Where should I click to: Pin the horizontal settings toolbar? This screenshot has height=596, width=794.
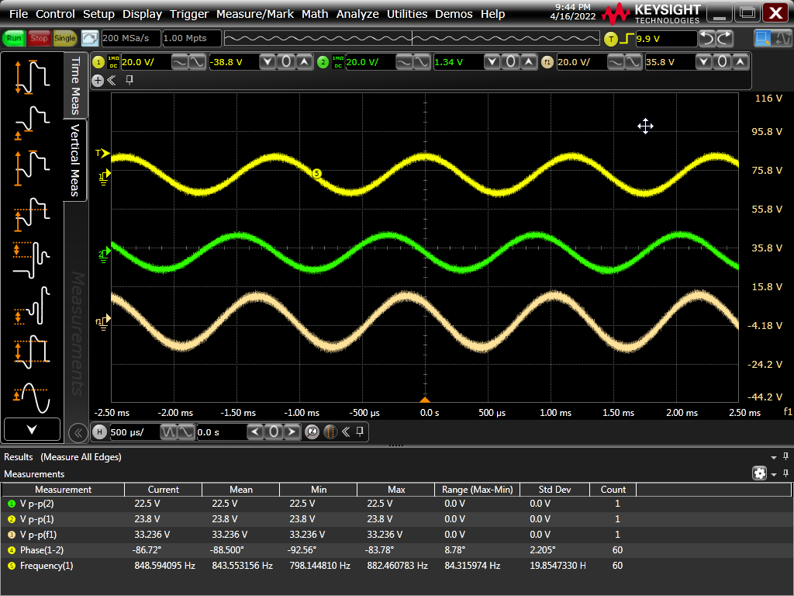coord(360,432)
